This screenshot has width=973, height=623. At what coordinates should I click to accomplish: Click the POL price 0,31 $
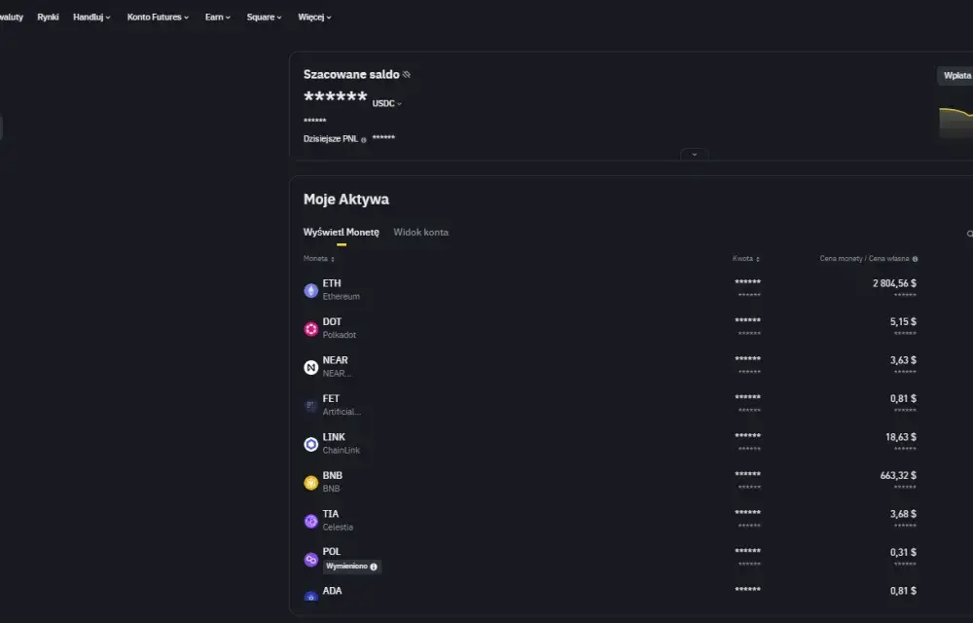pyautogui.click(x=903, y=553)
